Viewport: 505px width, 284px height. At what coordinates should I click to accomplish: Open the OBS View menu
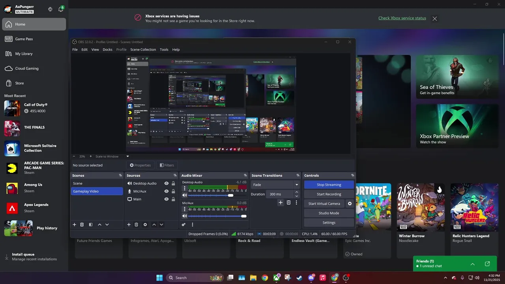95,50
